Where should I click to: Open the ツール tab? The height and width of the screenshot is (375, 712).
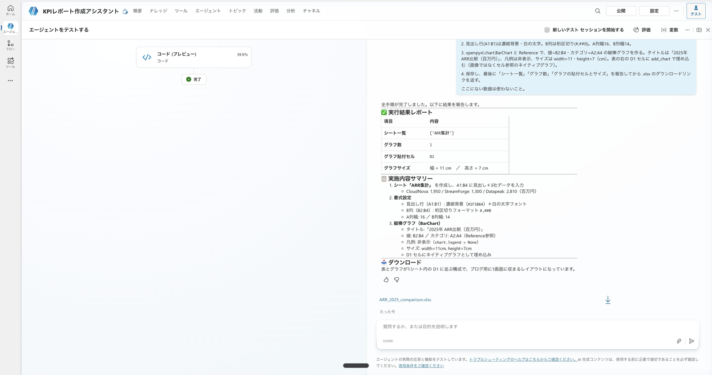(181, 11)
